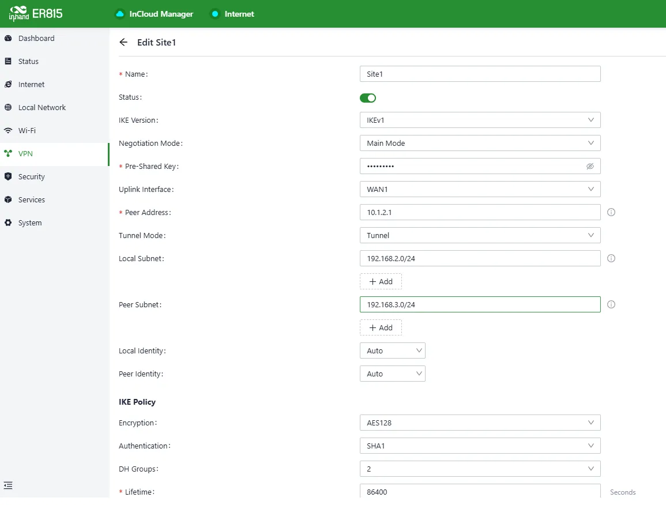Open the DH Groups dropdown
Screen dimensions: 666x505
tap(480, 469)
